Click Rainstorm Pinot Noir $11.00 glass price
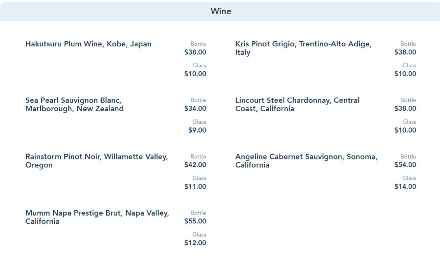 pyautogui.click(x=195, y=187)
